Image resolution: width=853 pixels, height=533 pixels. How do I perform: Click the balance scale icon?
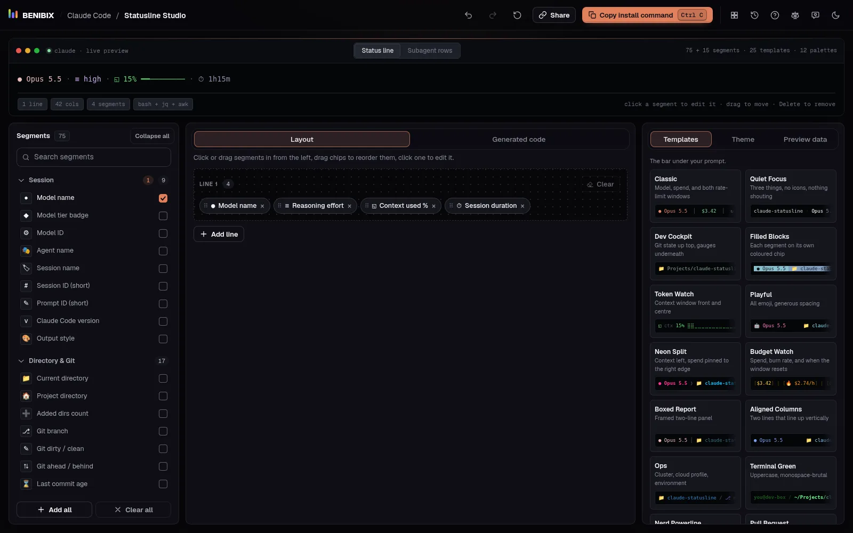point(795,15)
